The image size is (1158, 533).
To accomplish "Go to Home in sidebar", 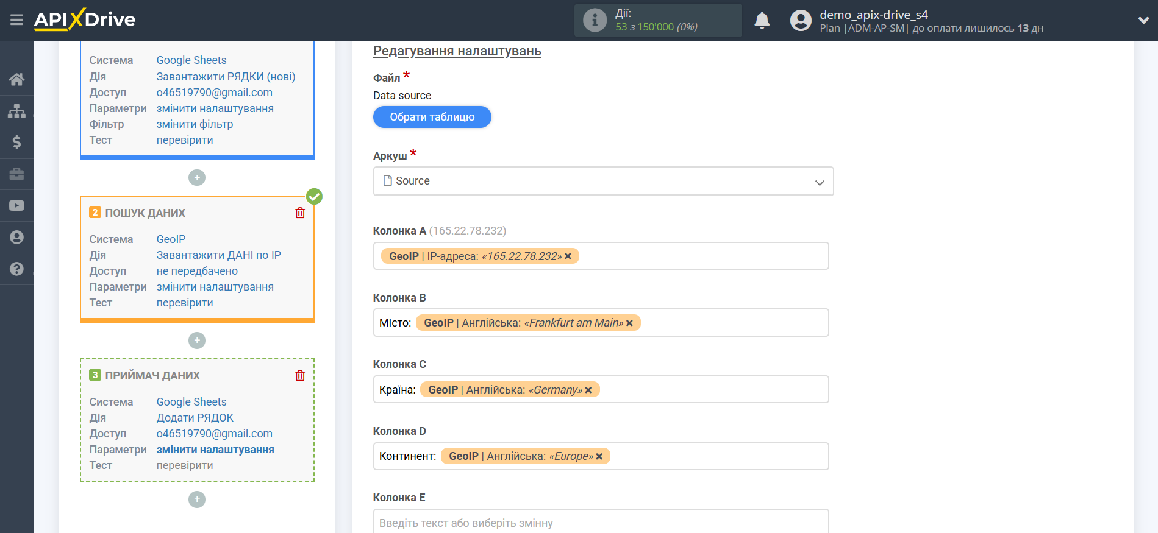I will 16,79.
